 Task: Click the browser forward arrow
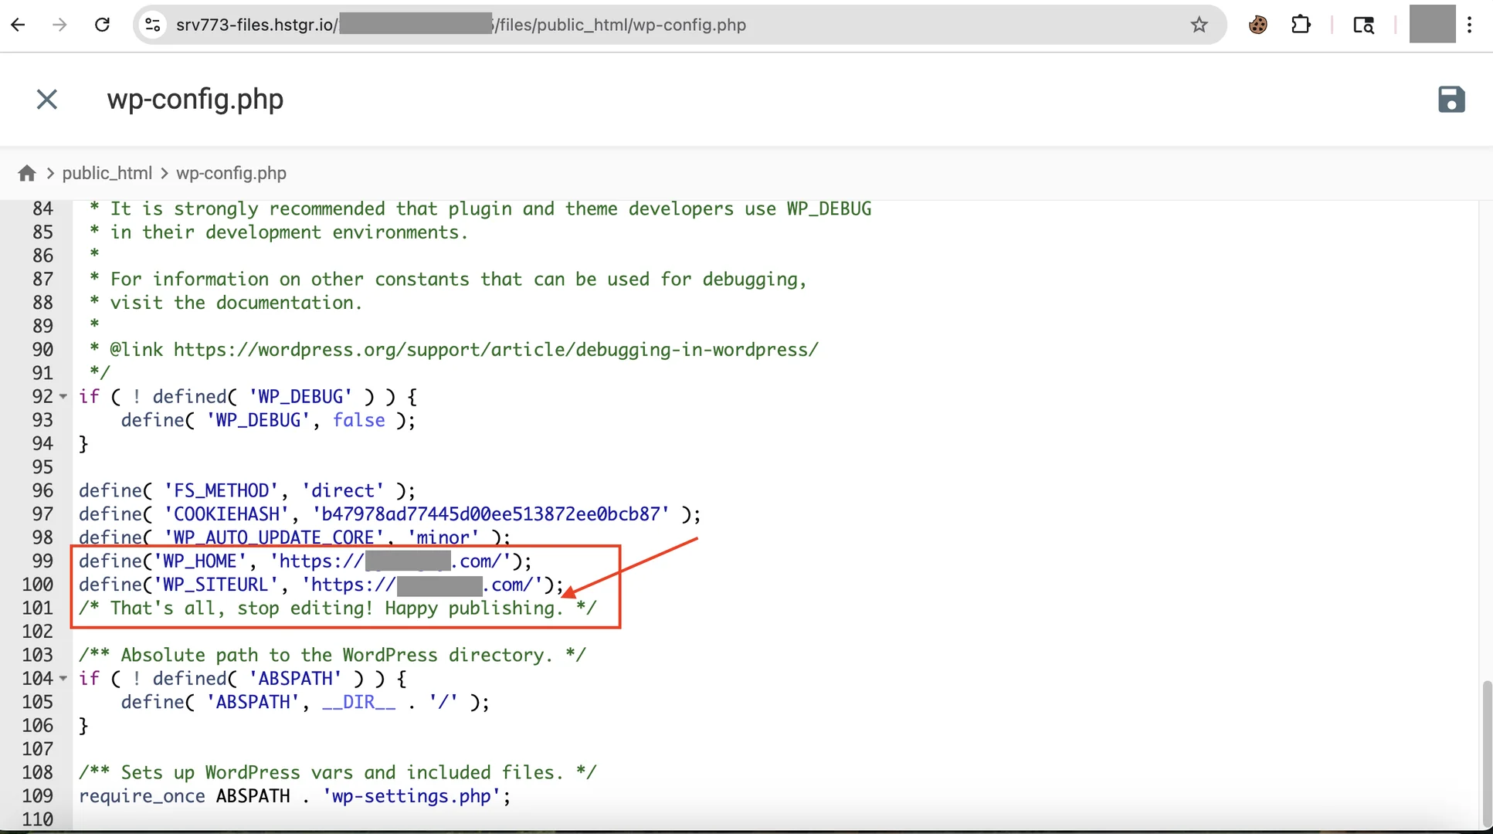59,25
